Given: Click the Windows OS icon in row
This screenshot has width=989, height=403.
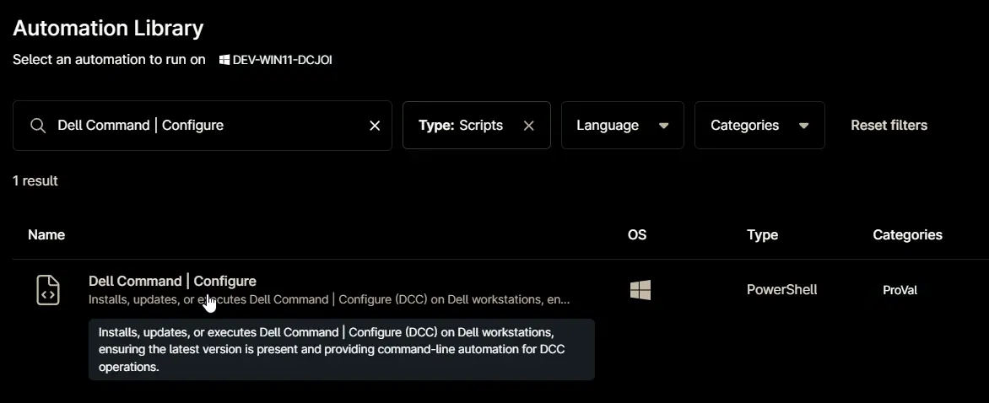Looking at the screenshot, I should [x=640, y=290].
